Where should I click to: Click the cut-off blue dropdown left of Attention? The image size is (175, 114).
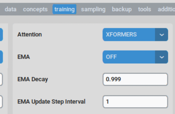coord(1,35)
